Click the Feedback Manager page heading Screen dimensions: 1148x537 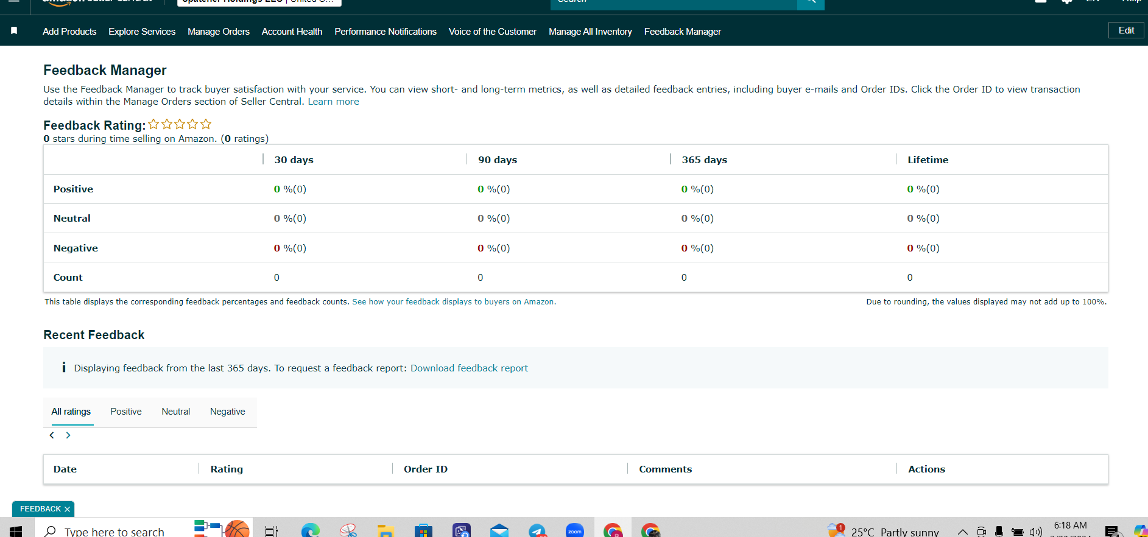pyautogui.click(x=105, y=71)
